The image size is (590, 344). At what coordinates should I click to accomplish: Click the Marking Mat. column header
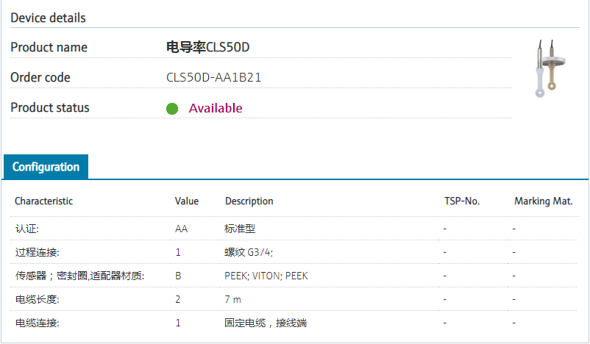pyautogui.click(x=543, y=201)
